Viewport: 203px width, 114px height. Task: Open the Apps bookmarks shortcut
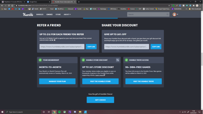4,9
